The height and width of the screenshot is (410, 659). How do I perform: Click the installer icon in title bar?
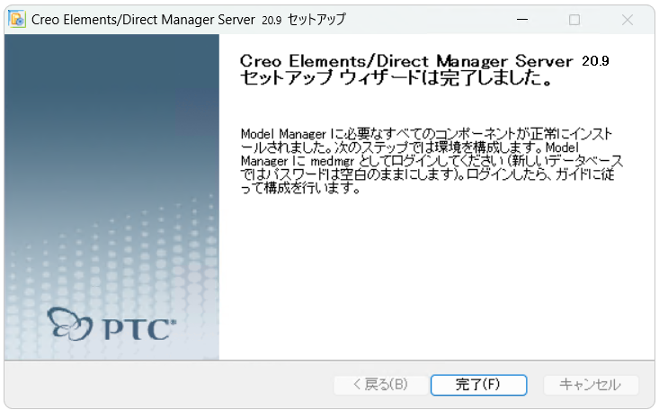tap(17, 20)
